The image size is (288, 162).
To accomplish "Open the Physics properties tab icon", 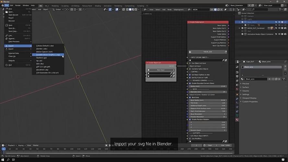I will pyautogui.click(x=237, y=107).
